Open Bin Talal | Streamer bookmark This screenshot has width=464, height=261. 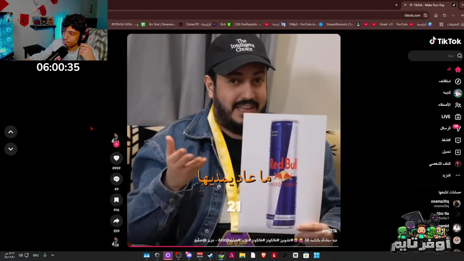[166, 24]
